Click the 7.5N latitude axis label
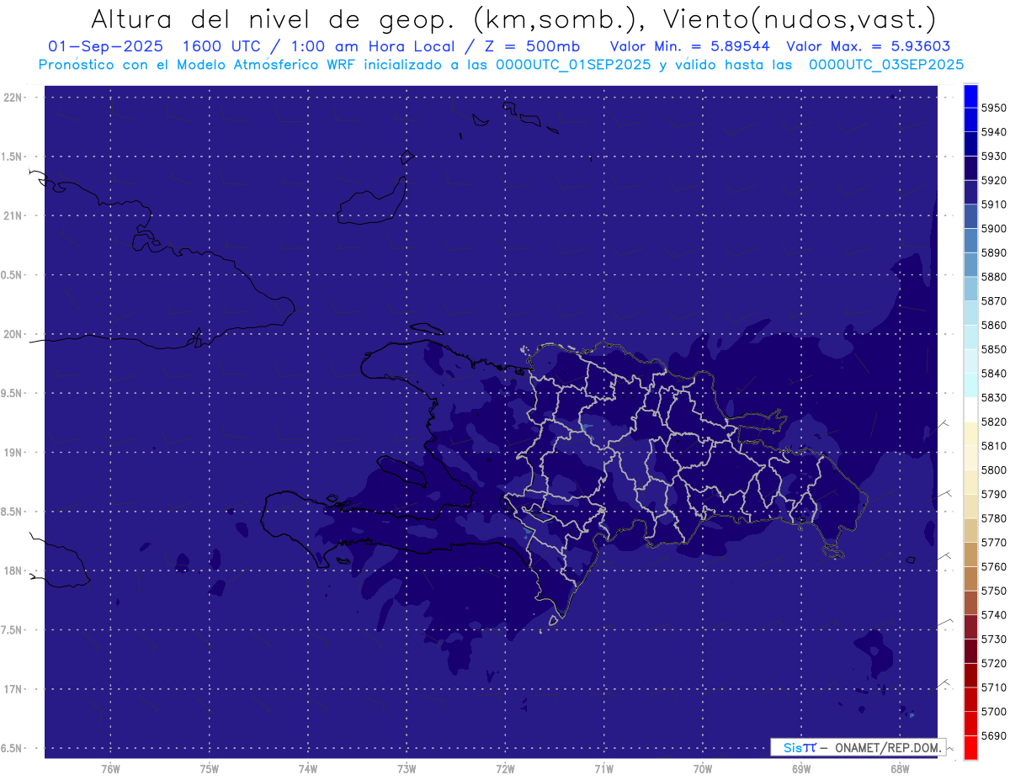 click(x=13, y=630)
